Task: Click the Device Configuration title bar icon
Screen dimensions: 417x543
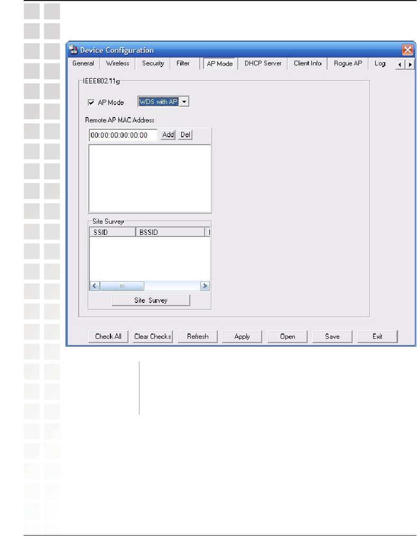Action: (x=73, y=50)
